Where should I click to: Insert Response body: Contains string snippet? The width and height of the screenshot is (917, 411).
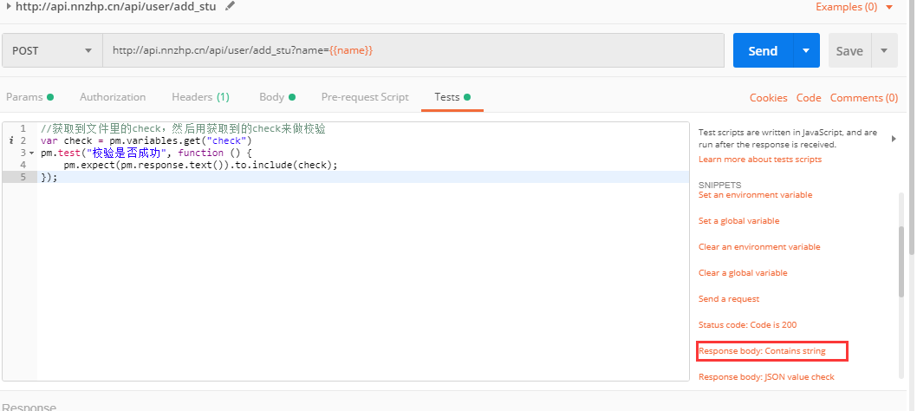click(762, 351)
